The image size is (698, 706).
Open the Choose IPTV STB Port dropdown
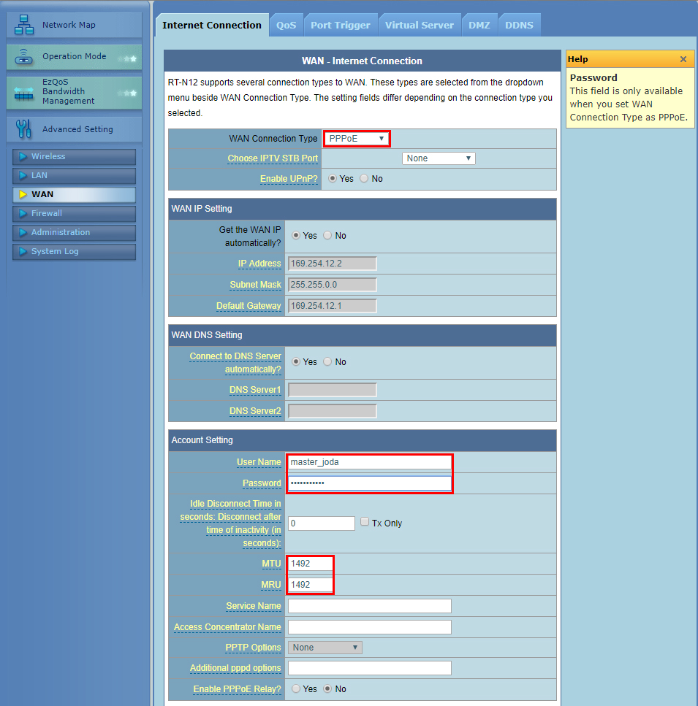pyautogui.click(x=439, y=158)
